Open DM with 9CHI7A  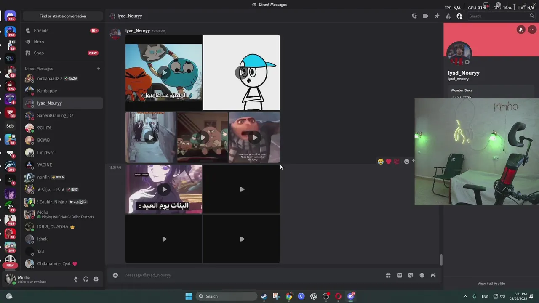click(x=63, y=128)
